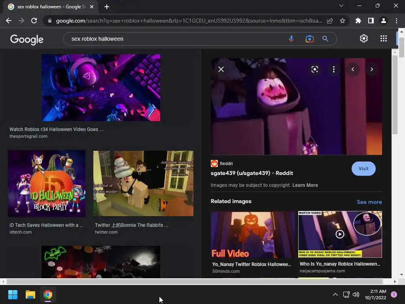Click the preview panel vertical scrollbar
This screenshot has width=405, height=304.
395,94
